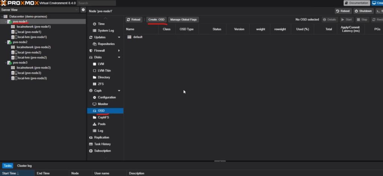The width and height of the screenshot is (383, 176).
Task: Click the ZFS grid icon
Action: [x=95, y=84]
